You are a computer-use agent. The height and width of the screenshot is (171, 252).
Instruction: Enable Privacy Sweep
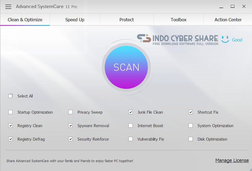point(70,112)
